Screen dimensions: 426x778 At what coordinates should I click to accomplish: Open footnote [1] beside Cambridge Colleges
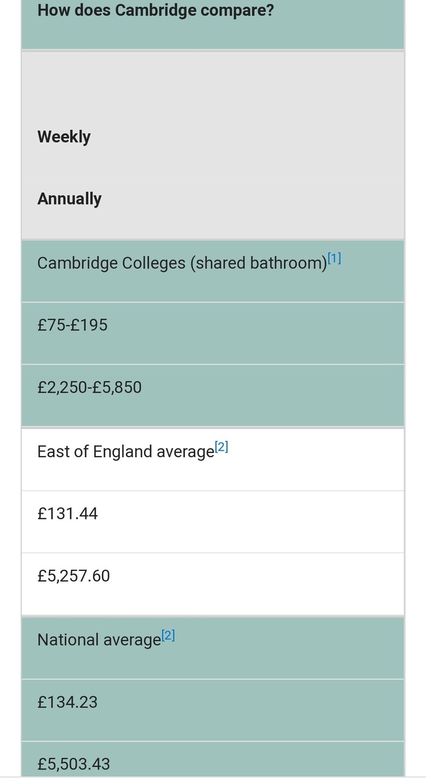pyautogui.click(x=334, y=259)
